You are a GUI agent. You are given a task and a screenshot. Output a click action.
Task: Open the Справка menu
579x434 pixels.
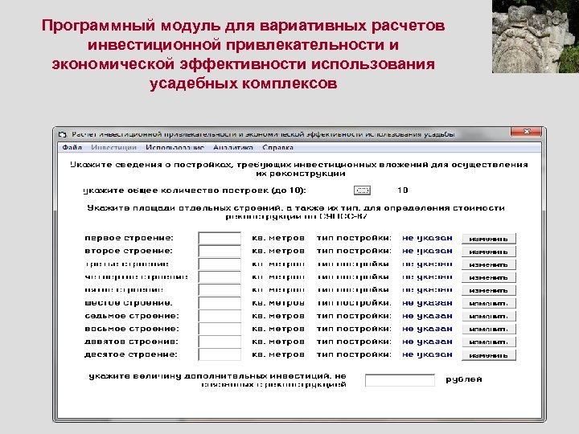click(x=277, y=148)
